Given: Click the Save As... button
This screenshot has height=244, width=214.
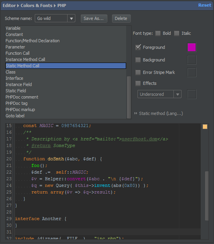Looking at the screenshot, I should (94, 18).
